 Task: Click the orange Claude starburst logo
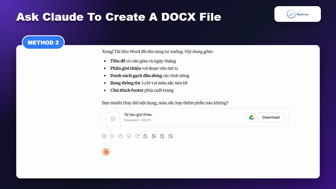pyautogui.click(x=106, y=152)
